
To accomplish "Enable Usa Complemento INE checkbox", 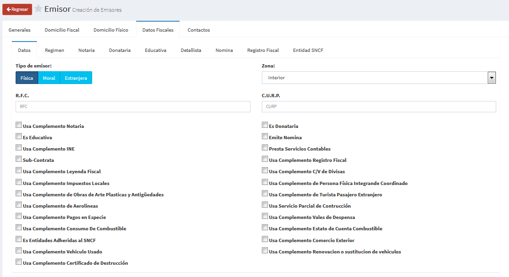I will coord(19,148).
